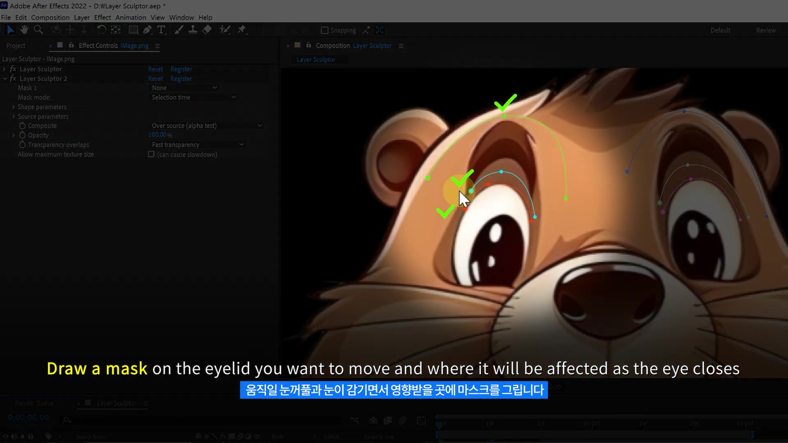The image size is (788, 443).
Task: Select the Hand tool
Action: (24, 30)
